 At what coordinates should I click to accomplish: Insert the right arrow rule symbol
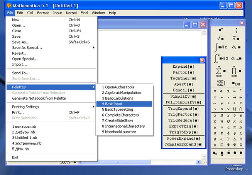pos(235,97)
